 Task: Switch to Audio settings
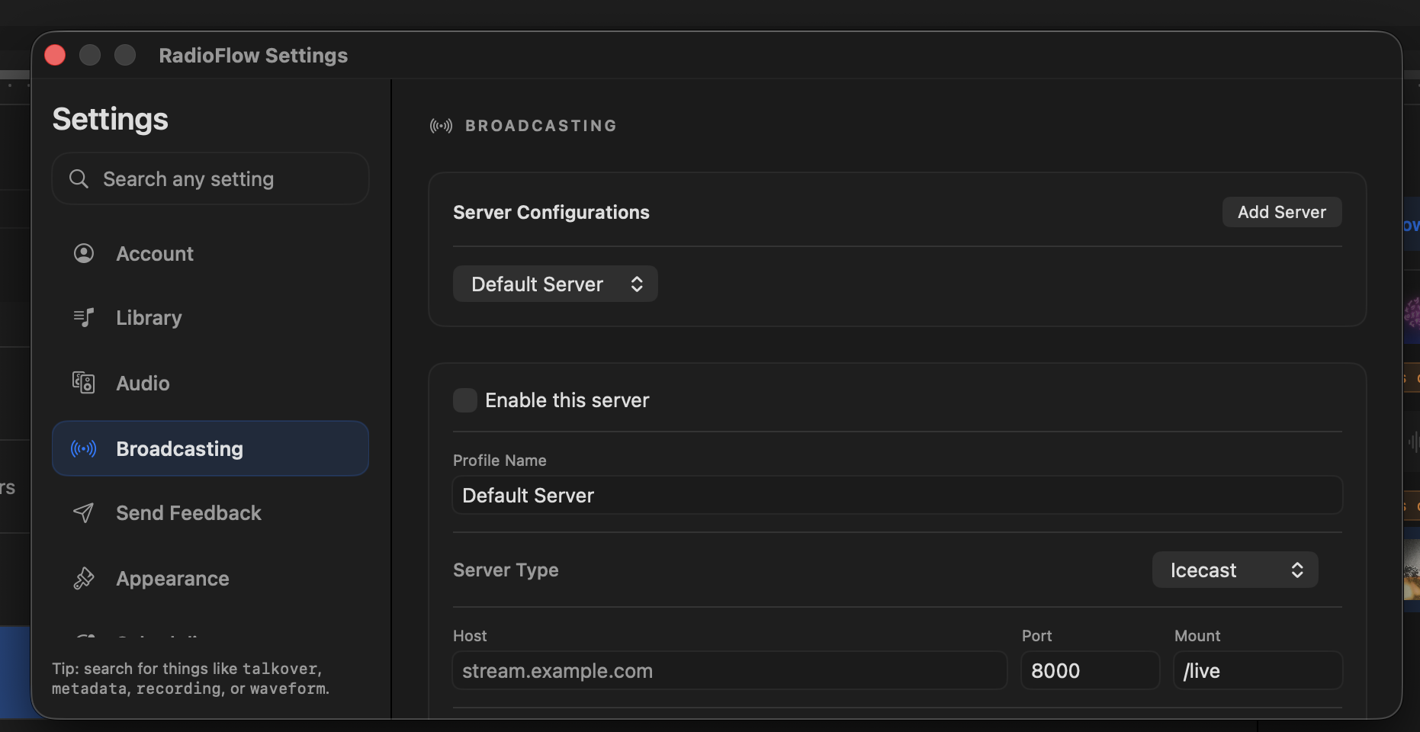[x=210, y=383]
